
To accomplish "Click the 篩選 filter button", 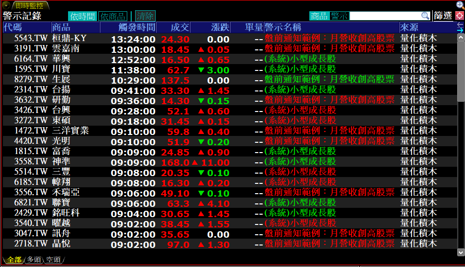I will 443,16.
